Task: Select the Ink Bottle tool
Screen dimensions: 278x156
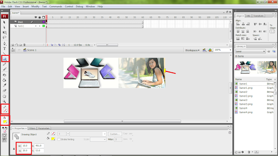Action: (4, 75)
